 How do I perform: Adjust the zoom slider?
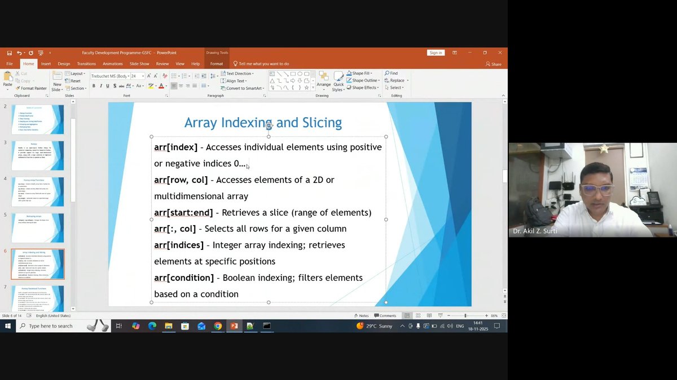pyautogui.click(x=465, y=316)
